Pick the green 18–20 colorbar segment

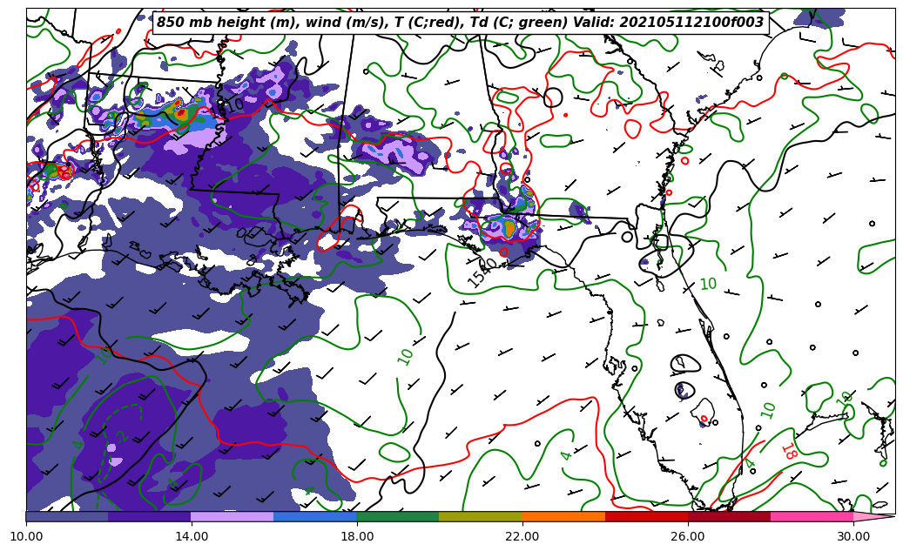(x=398, y=516)
